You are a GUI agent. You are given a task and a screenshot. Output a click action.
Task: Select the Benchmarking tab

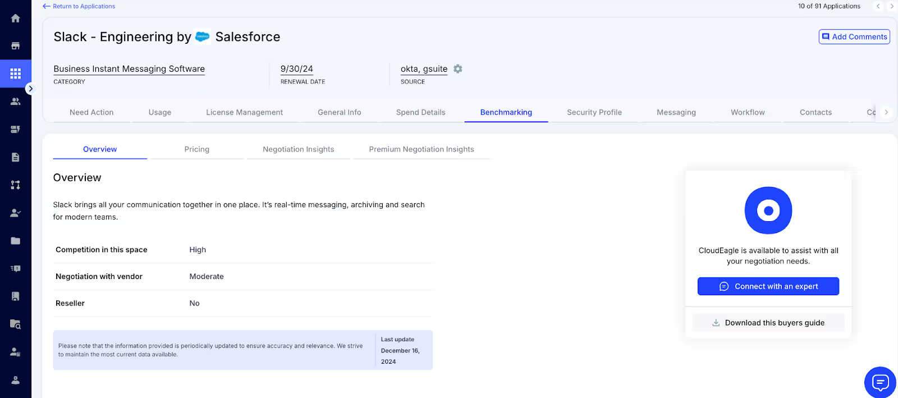(506, 112)
